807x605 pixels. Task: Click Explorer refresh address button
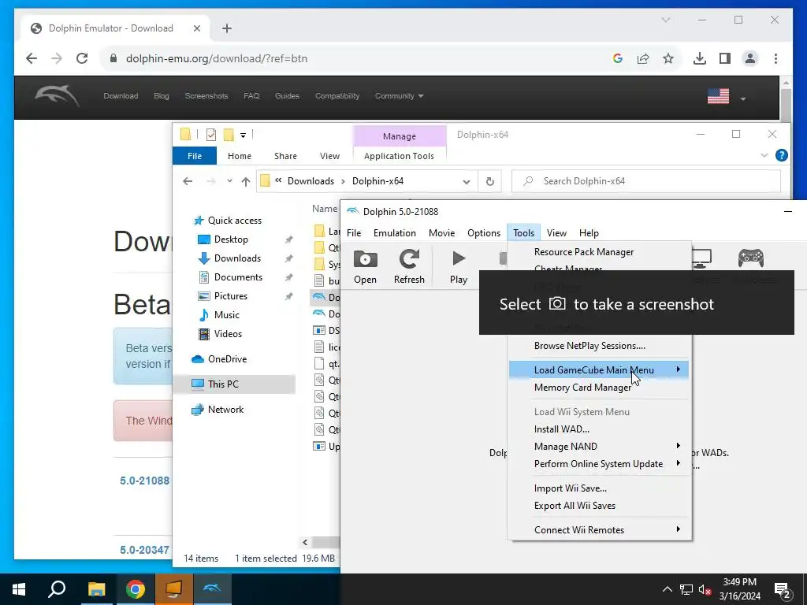click(489, 181)
